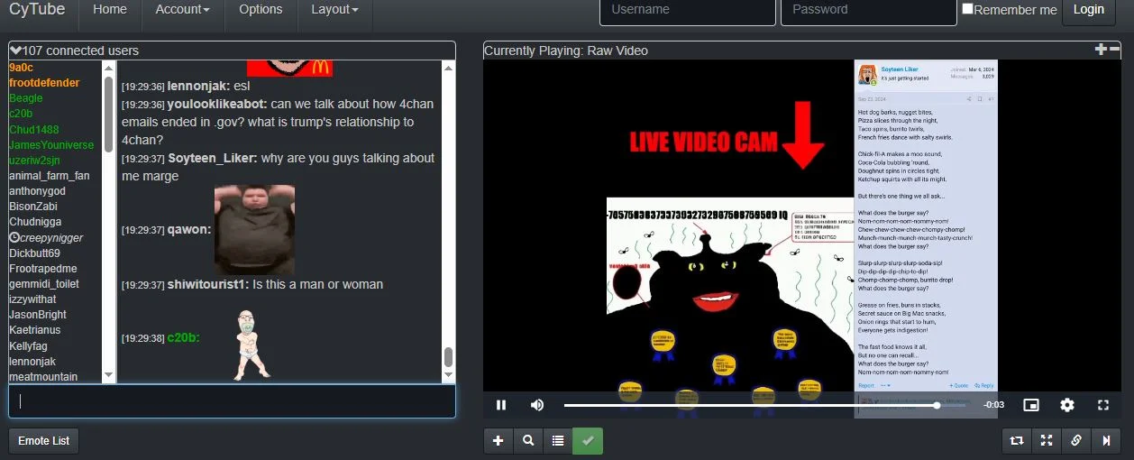Click Soyteen_Liker's name in chat
This screenshot has width=1134, height=460.
pos(213,158)
